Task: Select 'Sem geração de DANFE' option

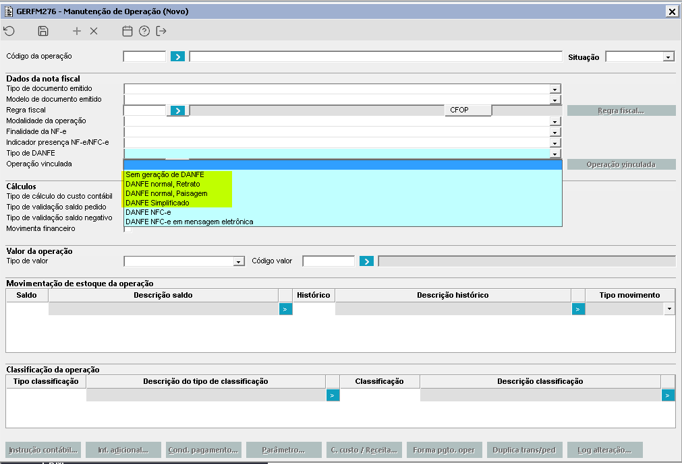Action: [343, 174]
